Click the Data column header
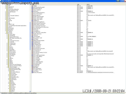Image resolution: width=126 pixels, height=94 pixels. 100,5
